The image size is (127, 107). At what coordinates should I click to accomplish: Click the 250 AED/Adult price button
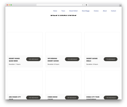(x=34, y=59)
